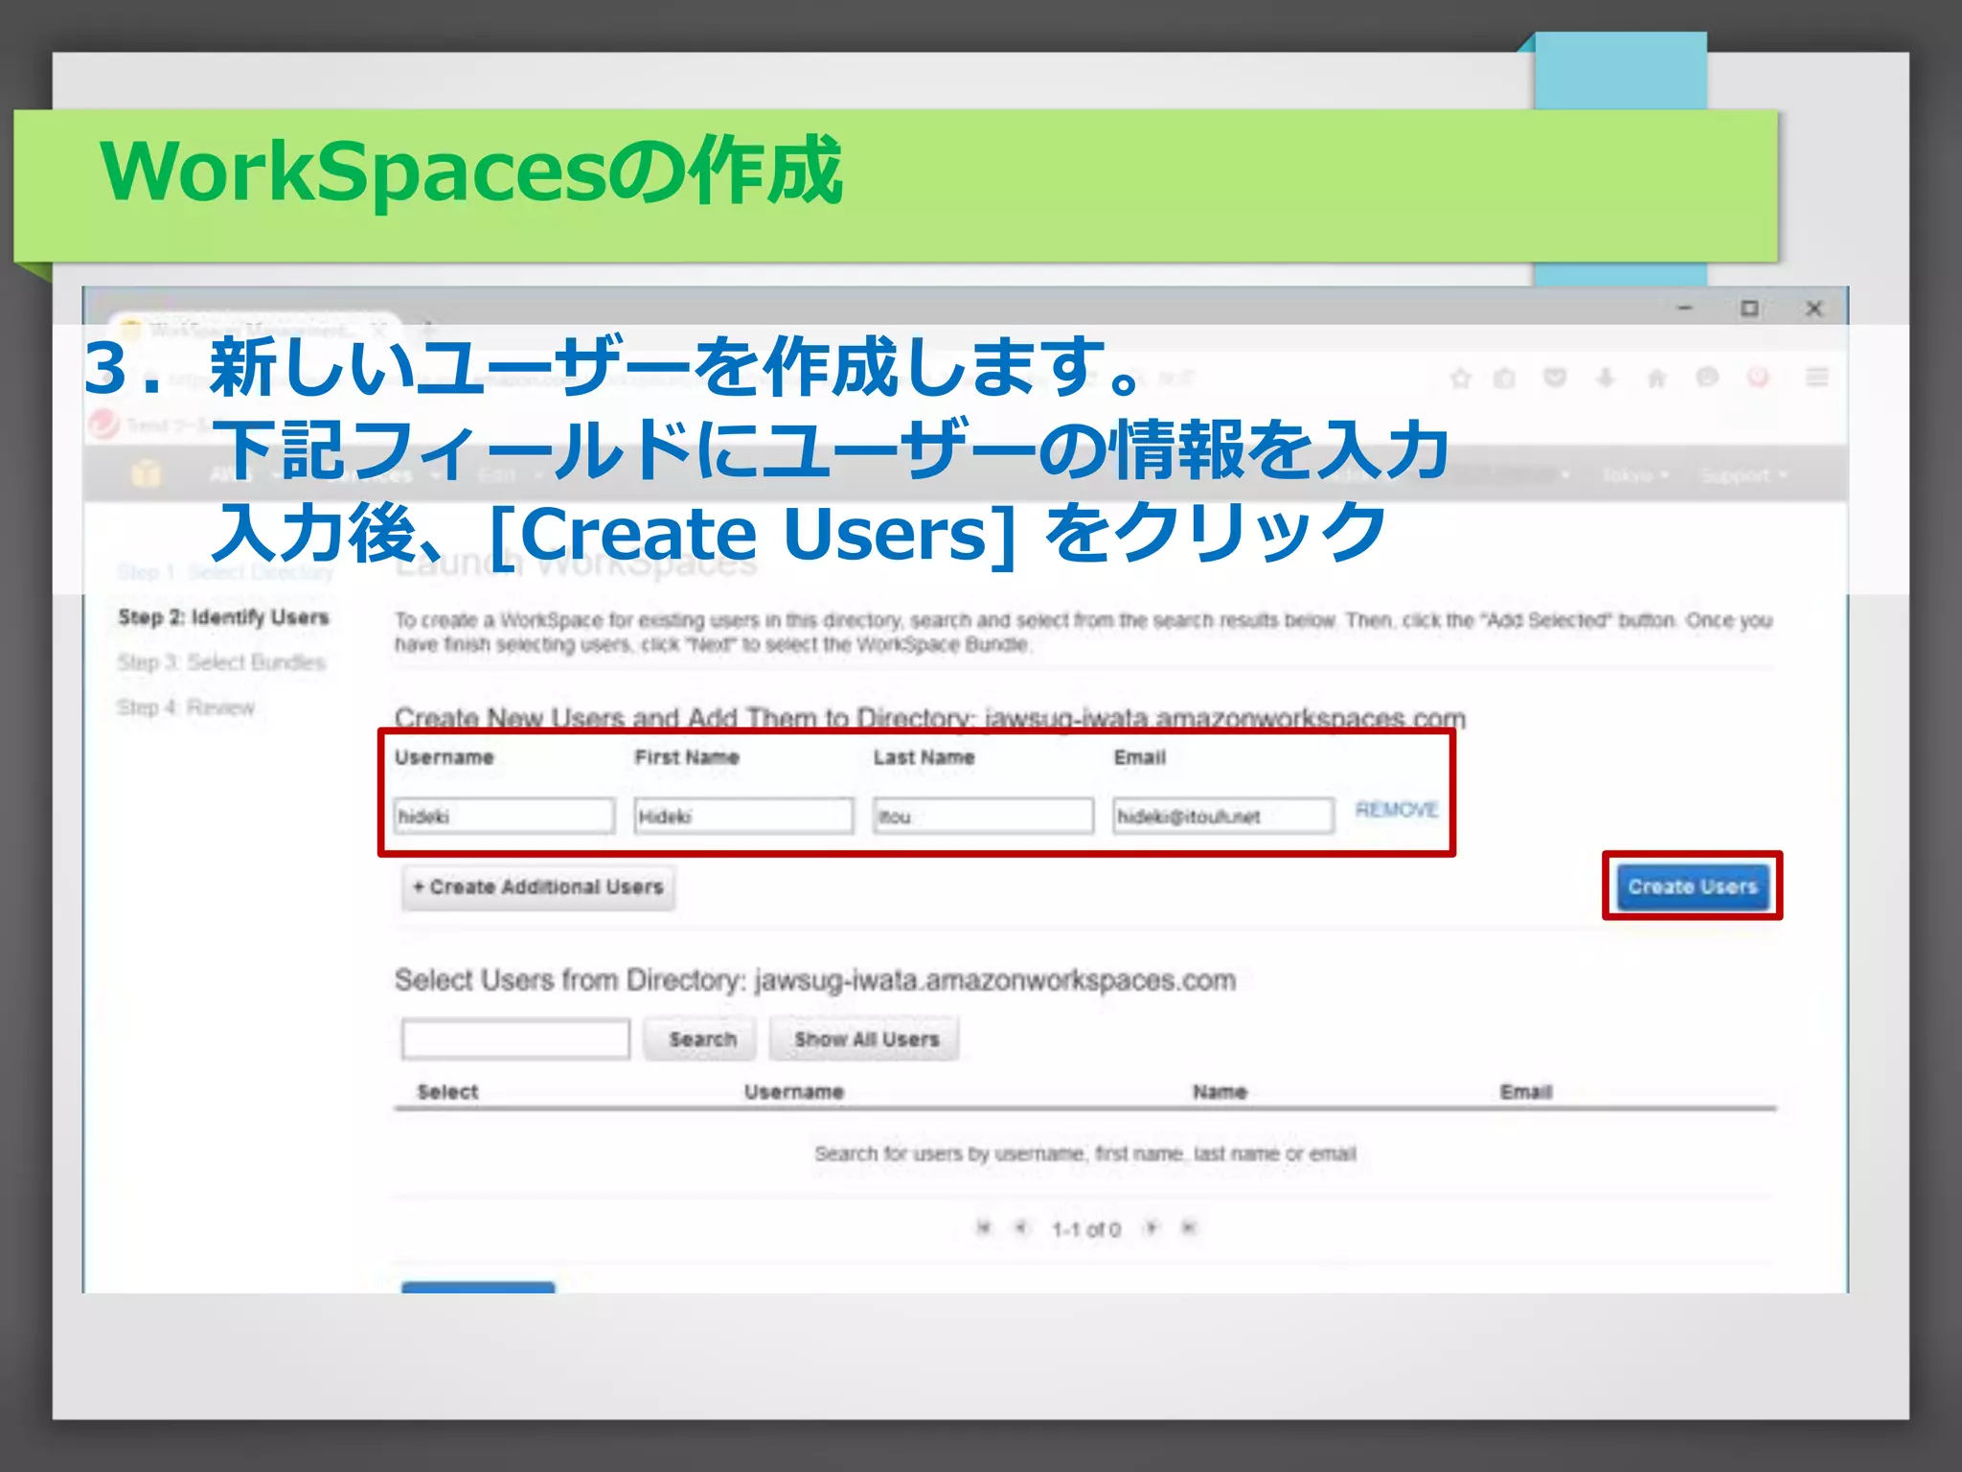Open the downloads arrow icon in the browser toolbar
The image size is (1962, 1472).
click(x=1606, y=379)
